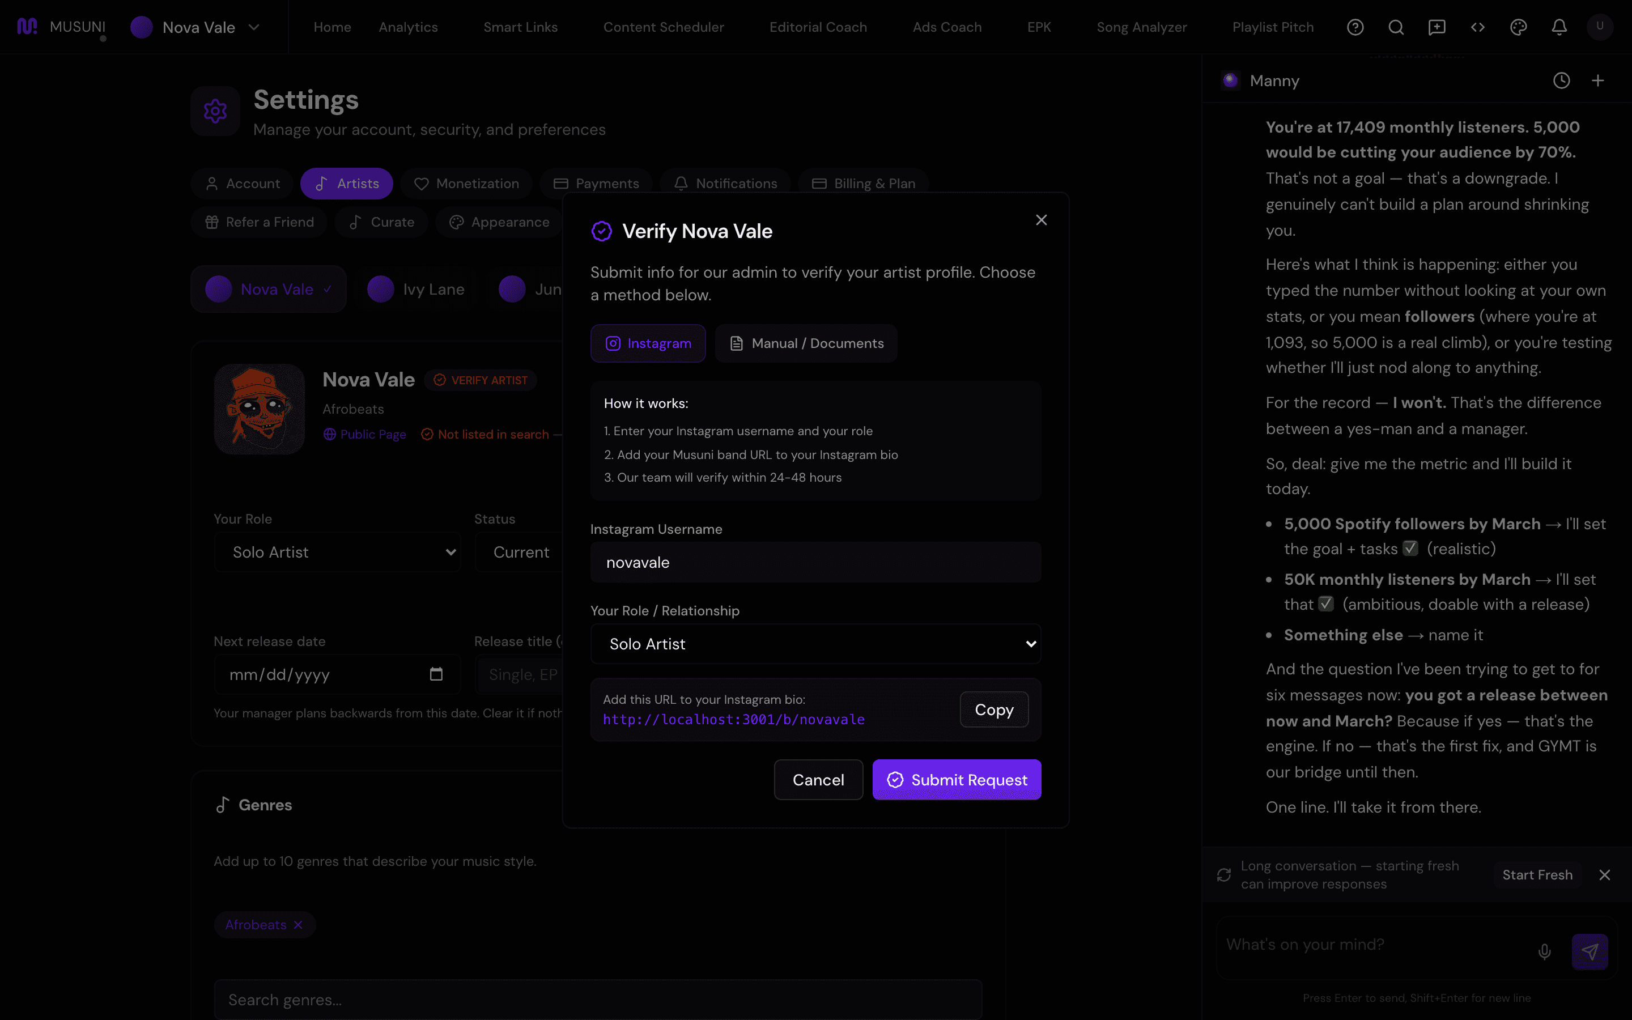Click Start Fresh in Manny chat
1632x1020 pixels.
[x=1537, y=875]
